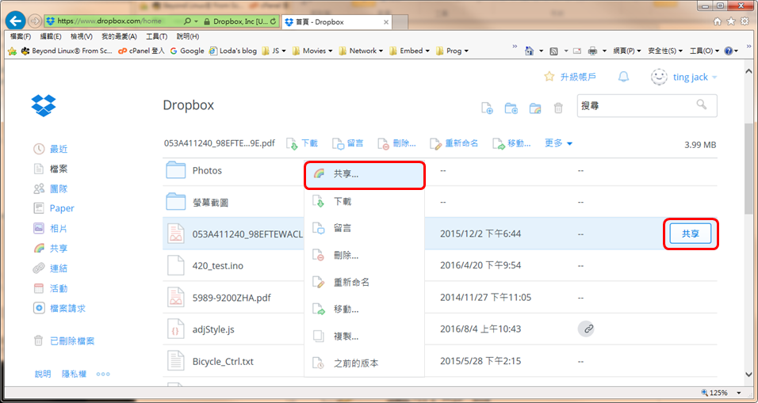Click the 螢幕截圖 folder icon

tap(175, 202)
